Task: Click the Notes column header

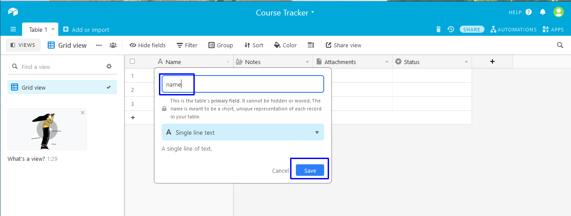Action: point(273,62)
